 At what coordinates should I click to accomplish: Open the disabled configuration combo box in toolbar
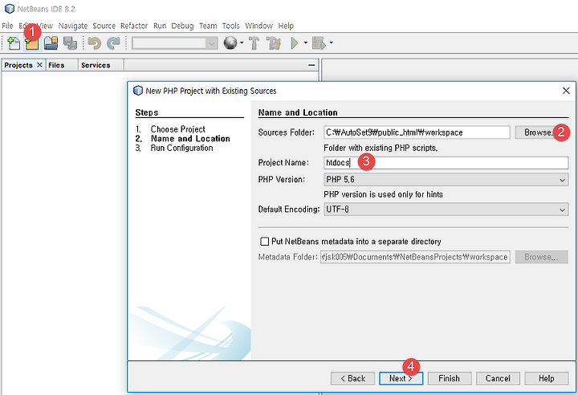click(x=175, y=43)
